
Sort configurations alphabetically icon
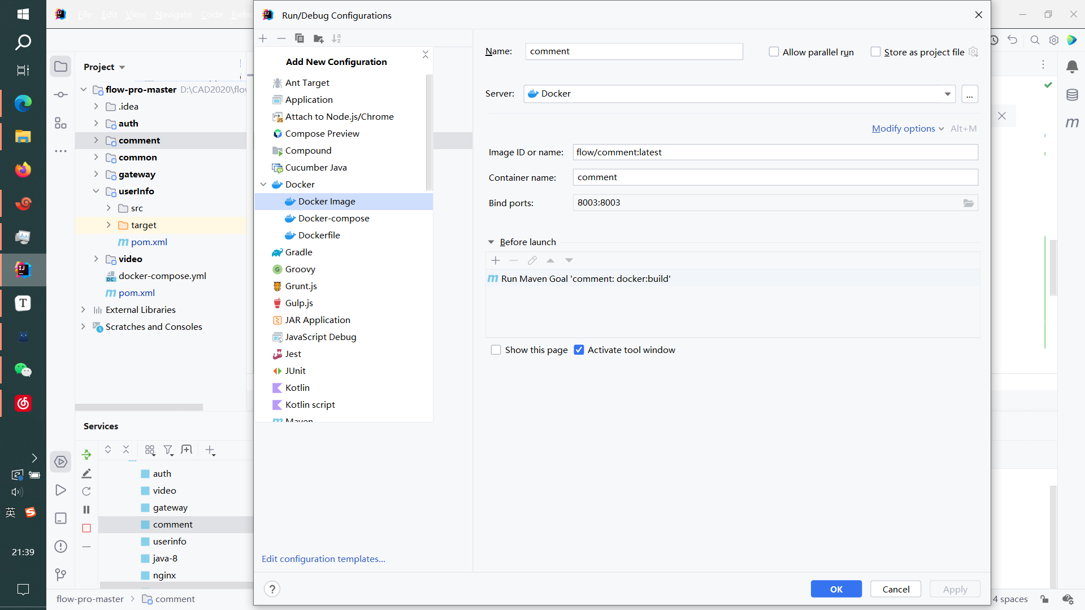(x=337, y=38)
